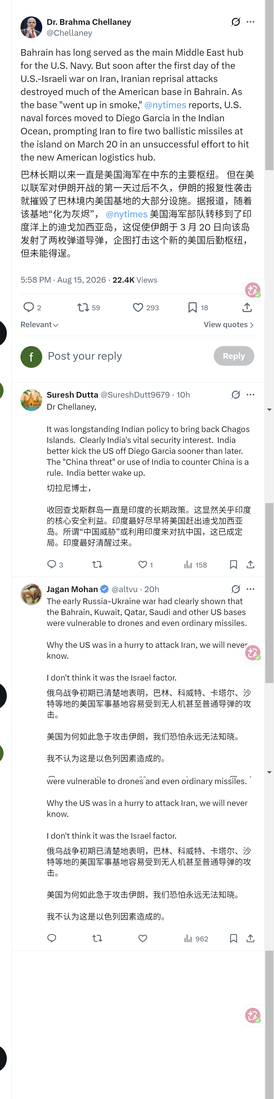The height and width of the screenshot is (1099, 274).
Task: Share the main post via share icon
Action: click(247, 307)
